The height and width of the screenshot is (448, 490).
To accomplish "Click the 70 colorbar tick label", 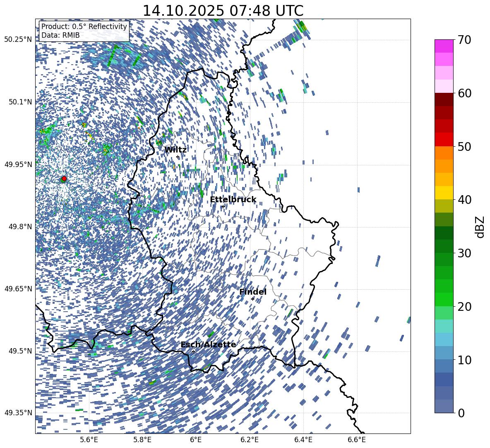I will tap(464, 40).
